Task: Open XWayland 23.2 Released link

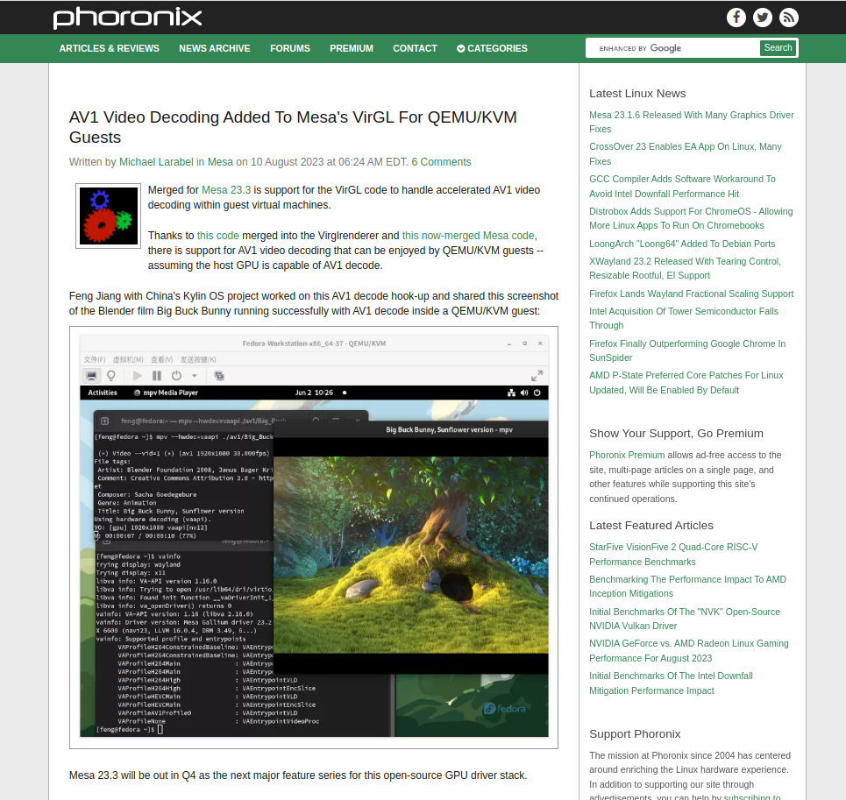Action: coord(686,268)
